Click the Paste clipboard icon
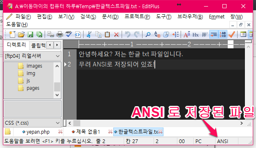 point(107,34)
